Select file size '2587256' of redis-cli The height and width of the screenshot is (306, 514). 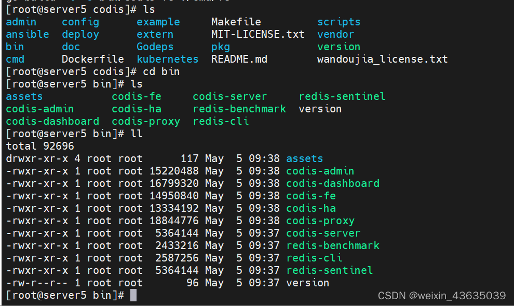click(177, 258)
